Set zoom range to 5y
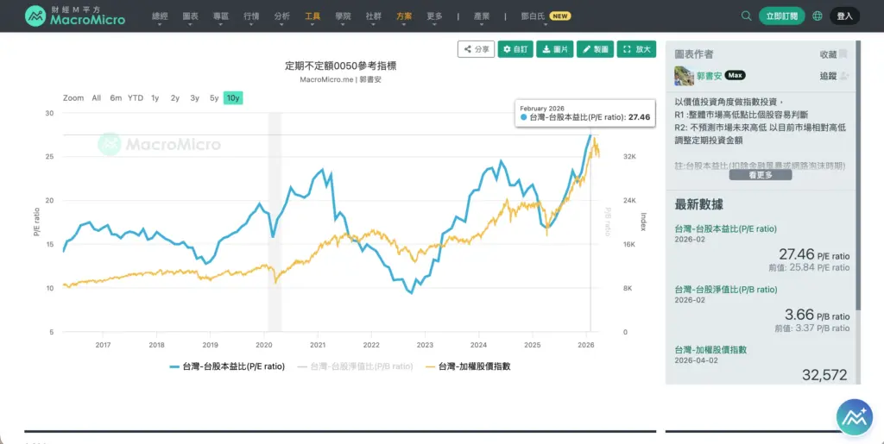884x444 pixels. coord(214,98)
